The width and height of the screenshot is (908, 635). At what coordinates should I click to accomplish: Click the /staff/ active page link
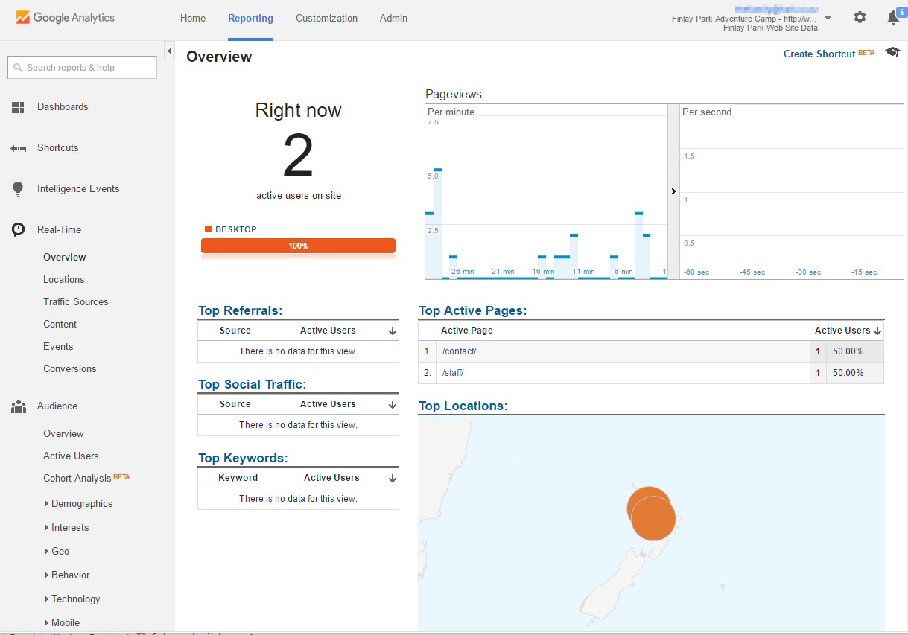point(453,373)
